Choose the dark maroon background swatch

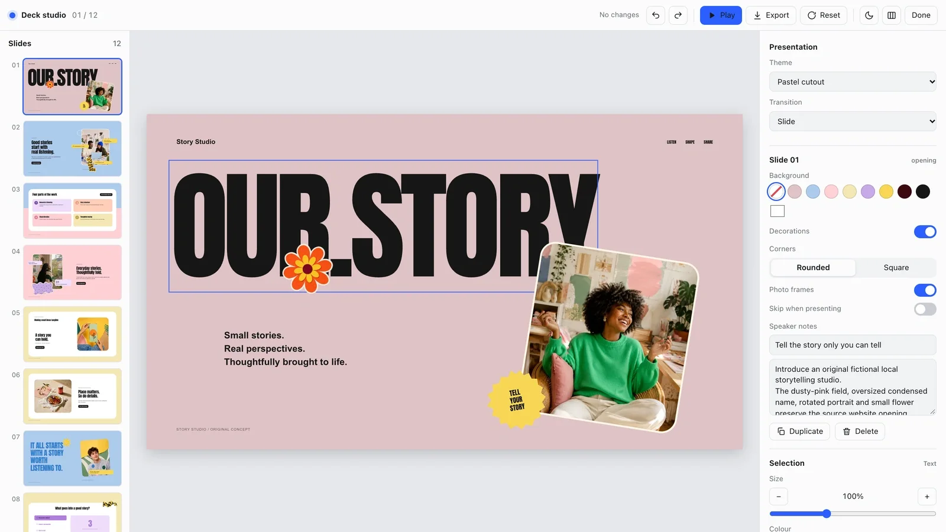(x=905, y=192)
